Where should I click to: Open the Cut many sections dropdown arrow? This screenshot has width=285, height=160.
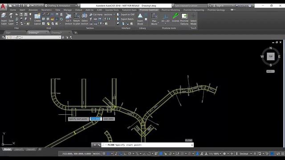tap(114, 15)
